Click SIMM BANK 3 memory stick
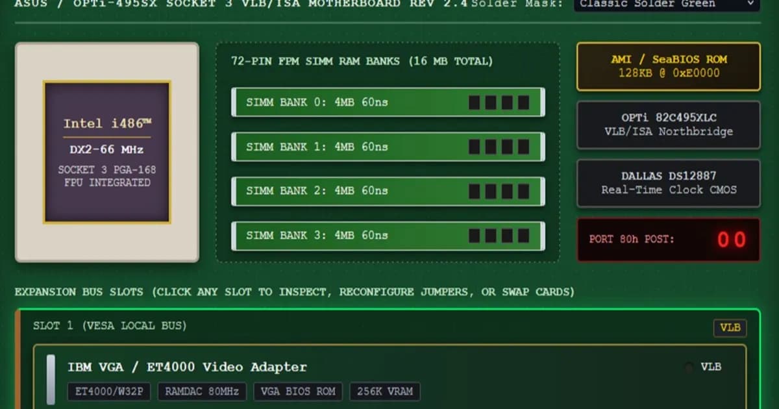The height and width of the screenshot is (409, 779). 388,235
